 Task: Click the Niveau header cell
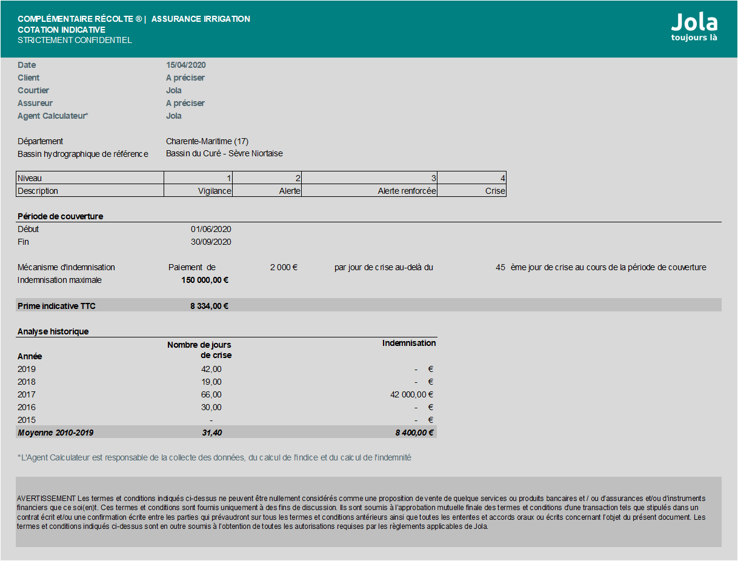click(x=90, y=178)
